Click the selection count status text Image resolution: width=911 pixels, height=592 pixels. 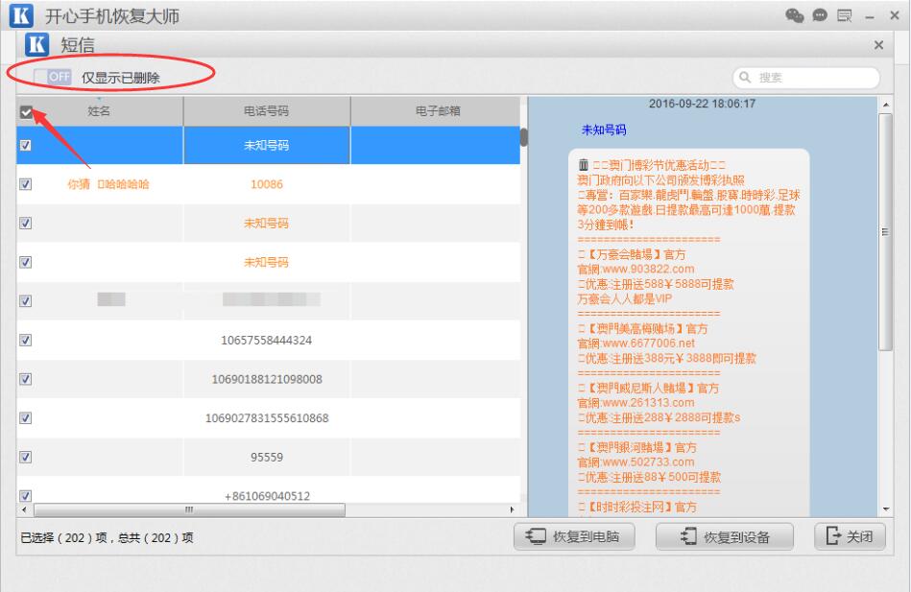tap(107, 538)
